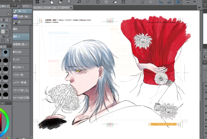The height and width of the screenshot is (139, 207).
Task: Select the 消しゴム eraser group tab
Action: point(22,11)
